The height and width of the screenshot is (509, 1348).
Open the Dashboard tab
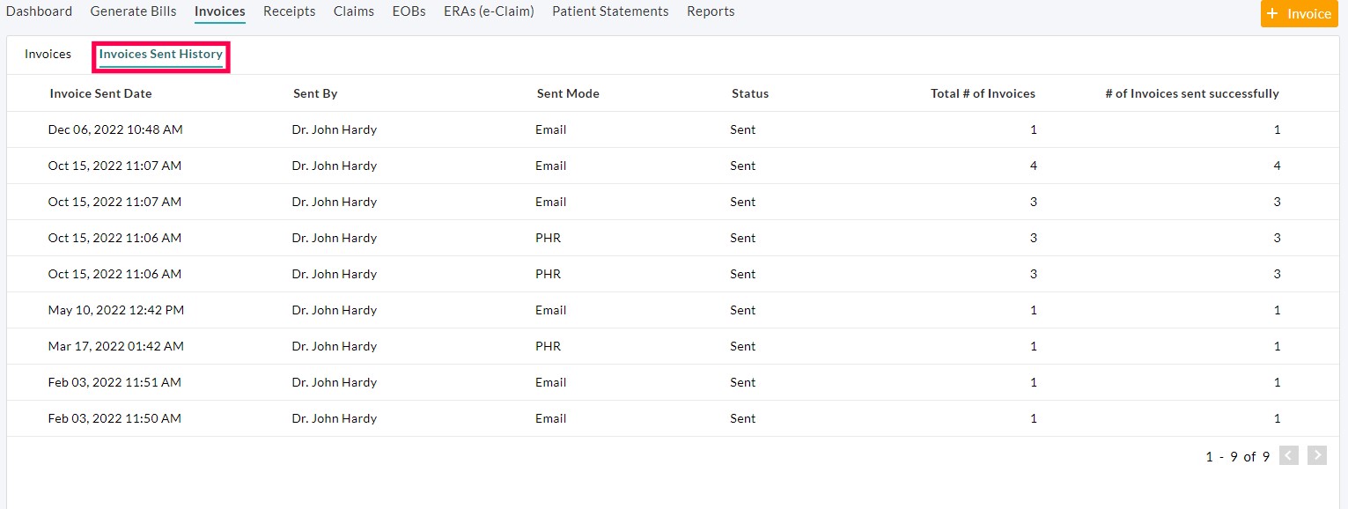39,11
